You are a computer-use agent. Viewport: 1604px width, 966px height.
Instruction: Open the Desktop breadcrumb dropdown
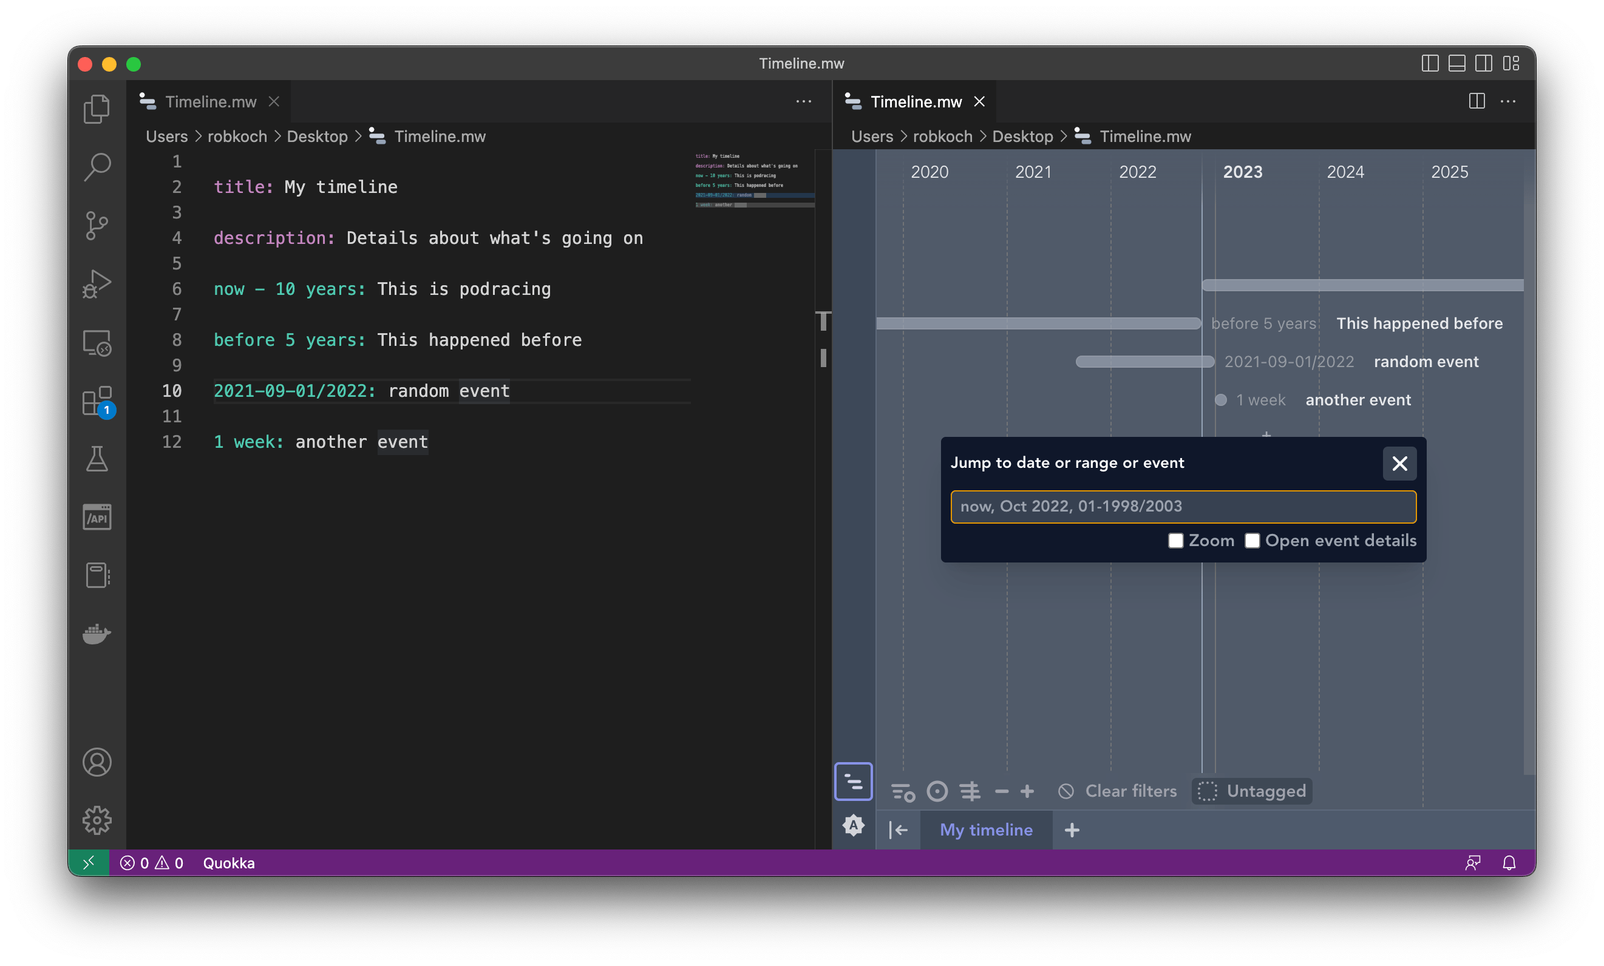coord(317,137)
